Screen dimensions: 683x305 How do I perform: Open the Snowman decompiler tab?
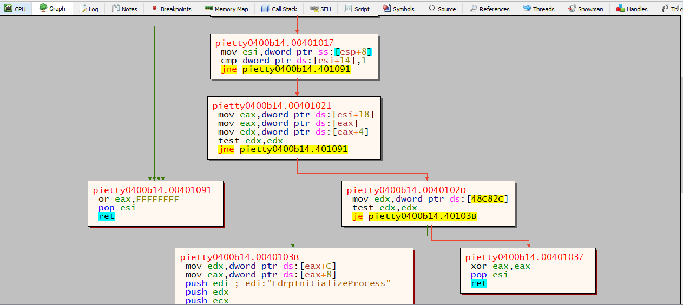[x=586, y=9]
